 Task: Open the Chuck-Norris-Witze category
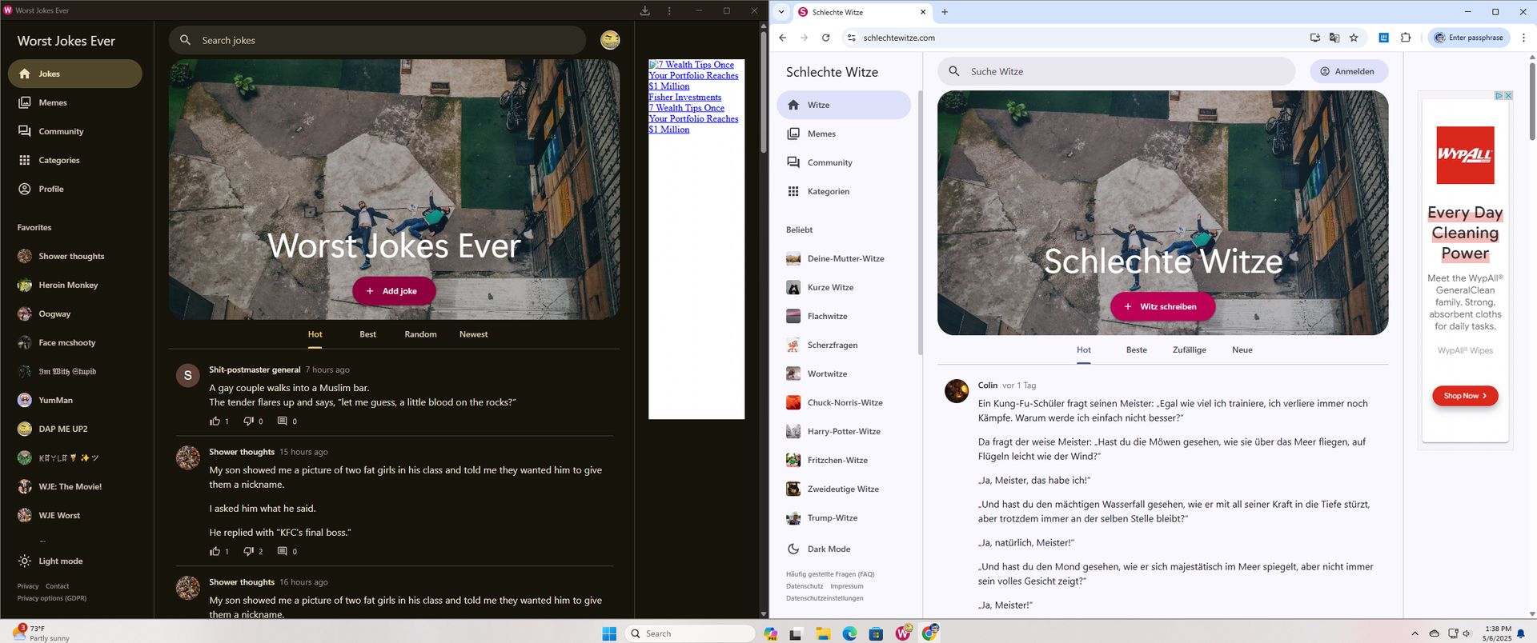[x=845, y=402]
